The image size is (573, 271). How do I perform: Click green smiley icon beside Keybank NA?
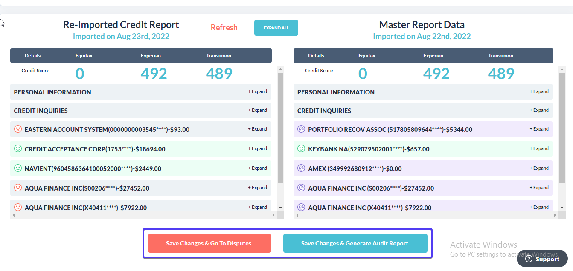[x=301, y=149]
